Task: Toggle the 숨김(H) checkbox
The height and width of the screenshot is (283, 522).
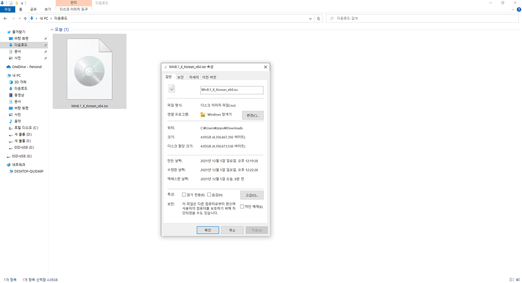Action: tap(209, 195)
